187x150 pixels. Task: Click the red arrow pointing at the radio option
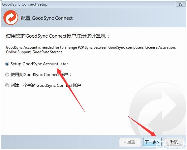(x=71, y=90)
